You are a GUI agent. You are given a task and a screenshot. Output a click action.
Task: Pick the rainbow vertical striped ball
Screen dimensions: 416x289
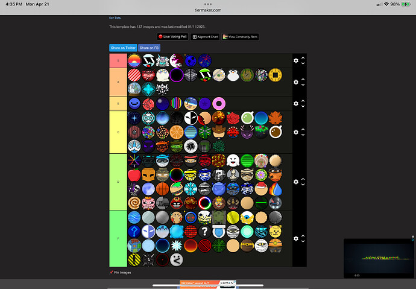pyautogui.click(x=177, y=104)
